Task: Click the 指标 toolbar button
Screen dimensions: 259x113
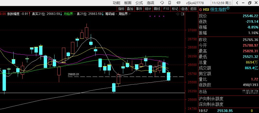Action: [121, 9]
